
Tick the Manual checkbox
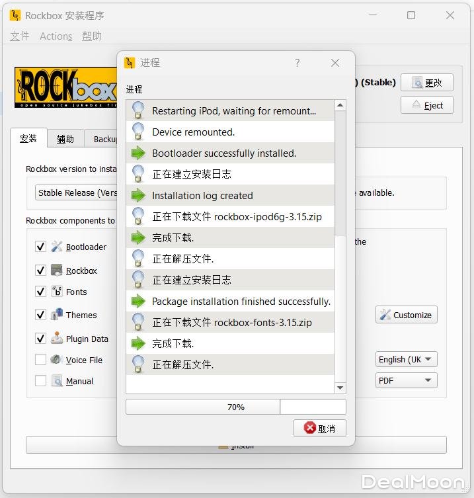coord(40,382)
